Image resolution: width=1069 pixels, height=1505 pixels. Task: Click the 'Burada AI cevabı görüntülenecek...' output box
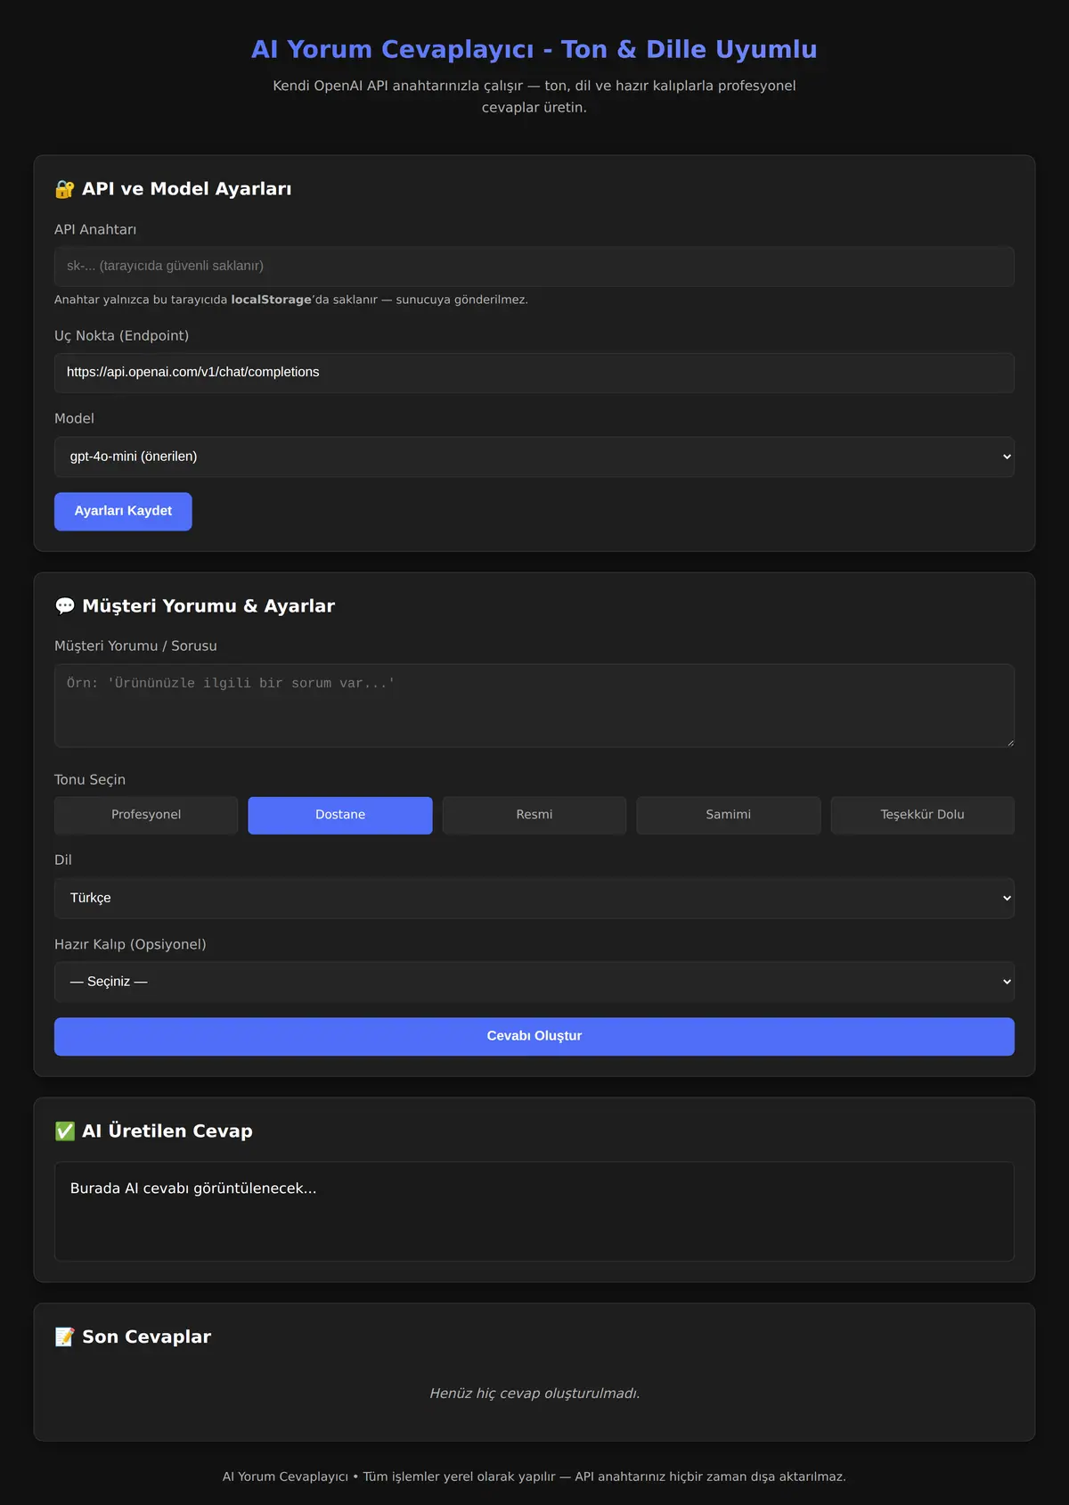click(534, 1212)
